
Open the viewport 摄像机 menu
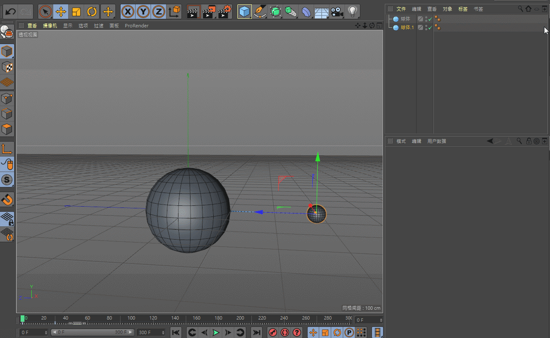click(50, 26)
